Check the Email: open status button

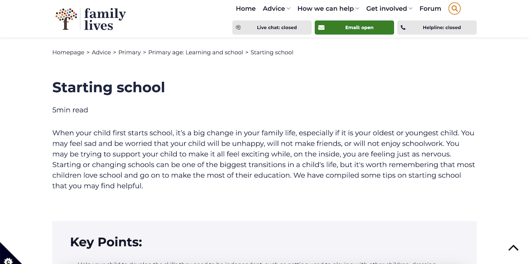click(x=354, y=27)
